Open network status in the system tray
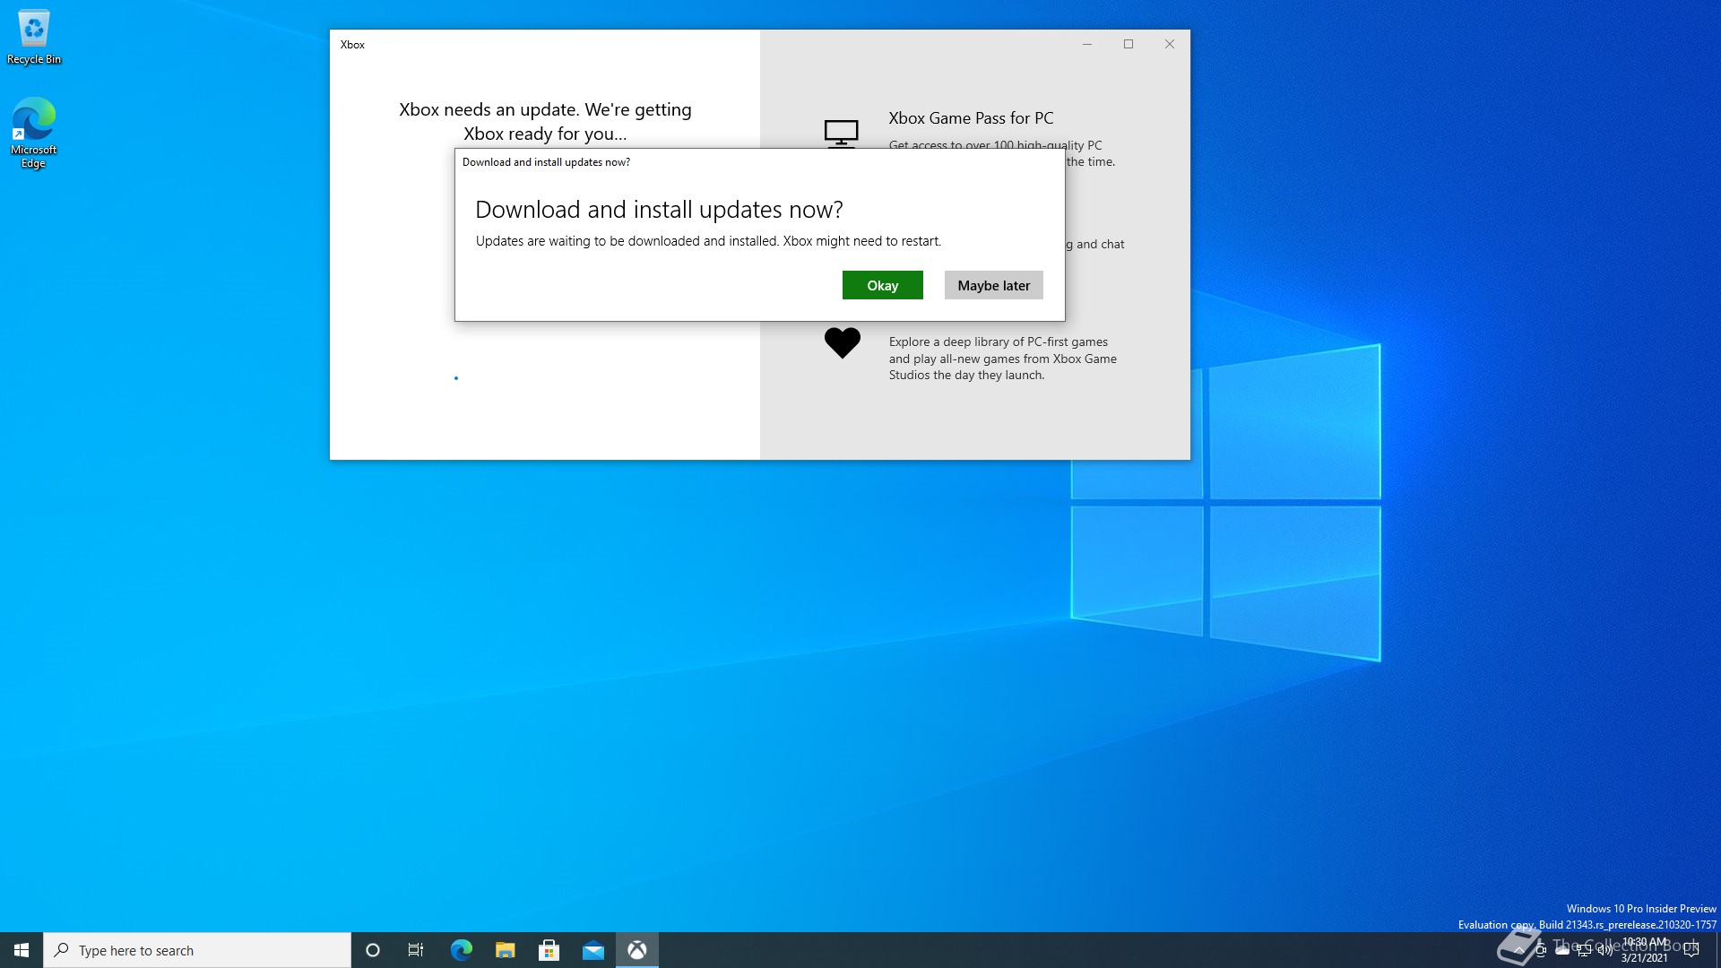 (x=1584, y=950)
